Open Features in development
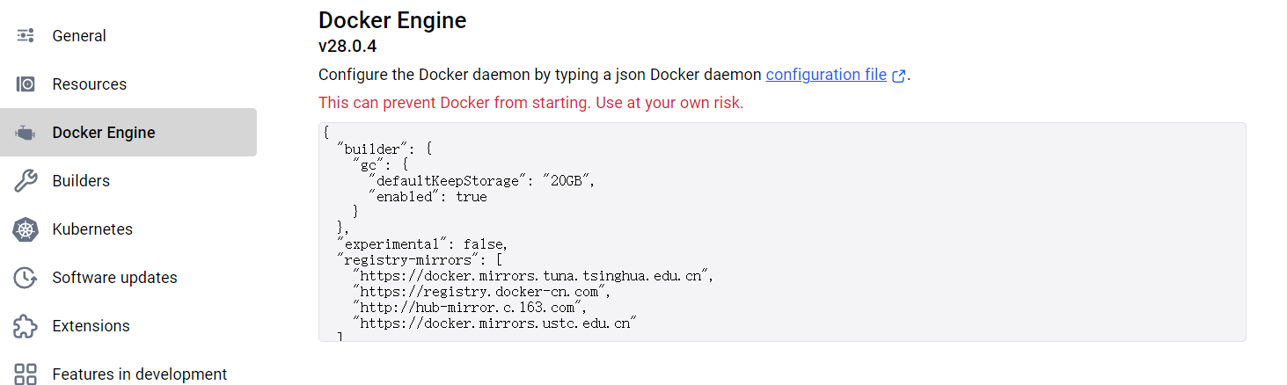Image resolution: width=1287 pixels, height=385 pixels. [139, 374]
